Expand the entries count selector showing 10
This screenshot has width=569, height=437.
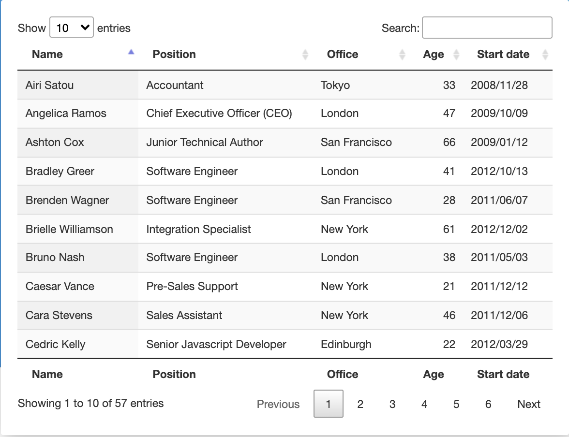(x=71, y=28)
